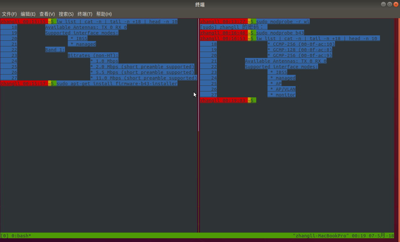Screen dimensions: 400x242
Task: Click the empty prompt at 00:19:03
Action: [x=228, y=100]
